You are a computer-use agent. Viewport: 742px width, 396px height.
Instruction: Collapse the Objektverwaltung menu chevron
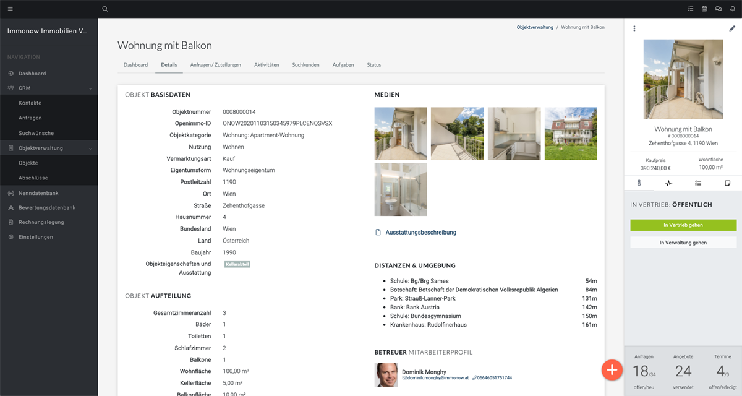[x=90, y=148]
